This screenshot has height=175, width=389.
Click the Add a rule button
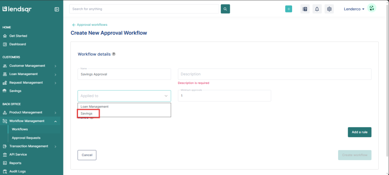coord(359,132)
